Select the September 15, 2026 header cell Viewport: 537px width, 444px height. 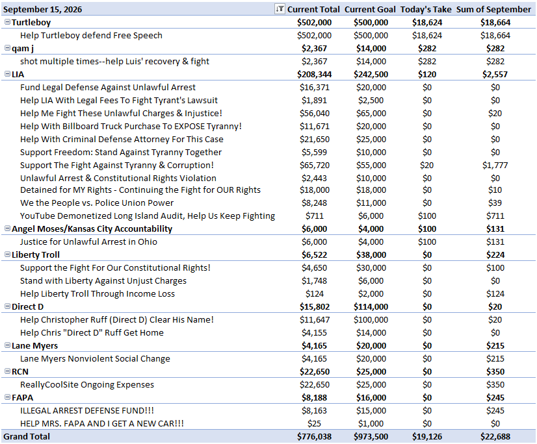(42, 9)
